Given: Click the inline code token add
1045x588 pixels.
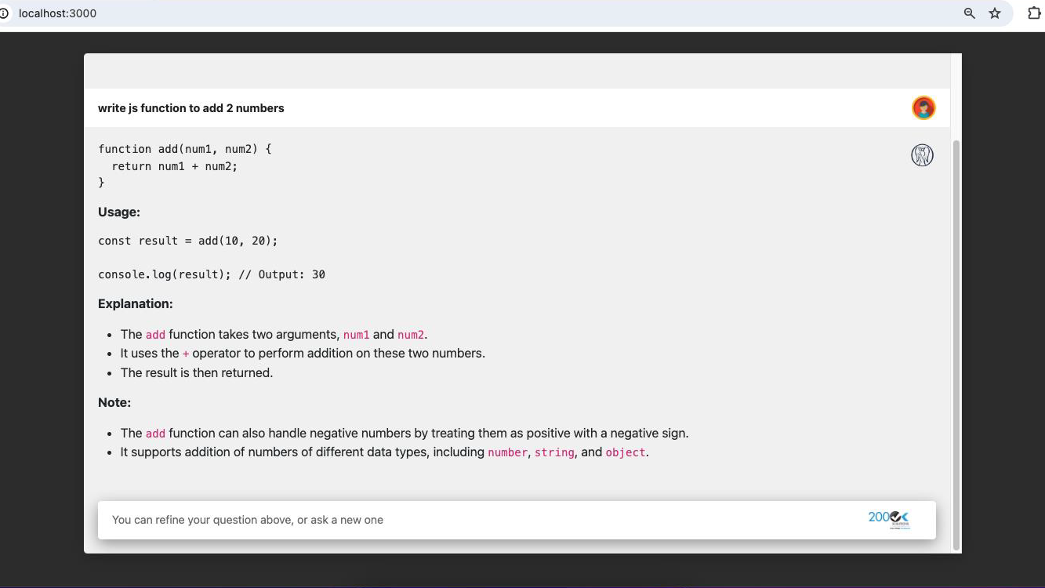Looking at the screenshot, I should [x=155, y=334].
